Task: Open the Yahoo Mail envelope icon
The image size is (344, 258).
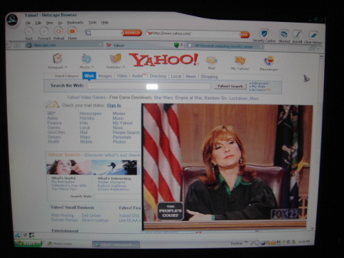Action: [x=211, y=60]
